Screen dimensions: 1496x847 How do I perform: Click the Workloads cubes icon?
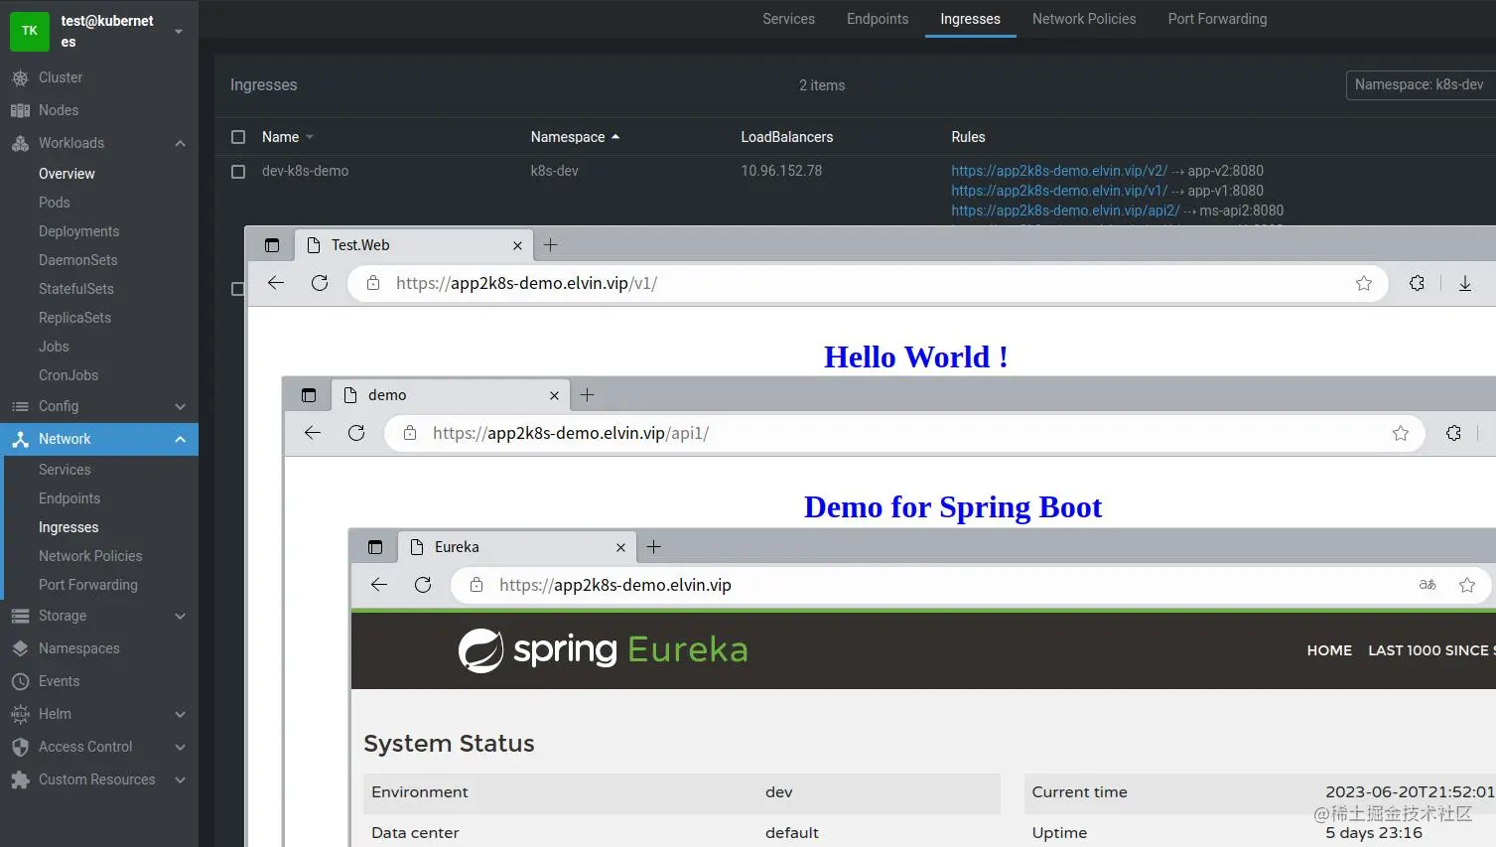(x=20, y=143)
